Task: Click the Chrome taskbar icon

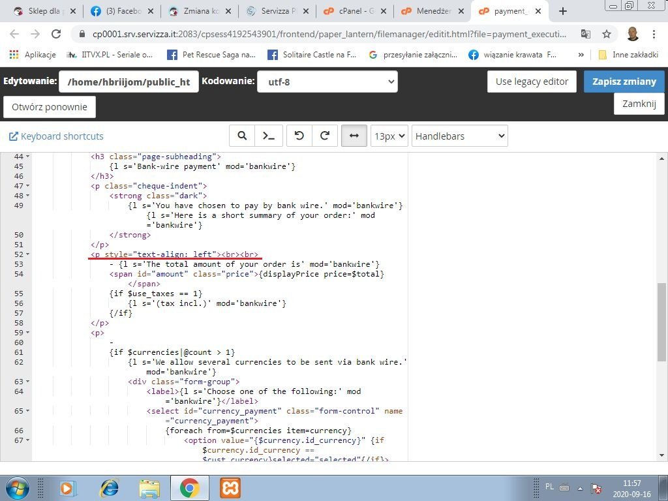Action: [x=190, y=488]
